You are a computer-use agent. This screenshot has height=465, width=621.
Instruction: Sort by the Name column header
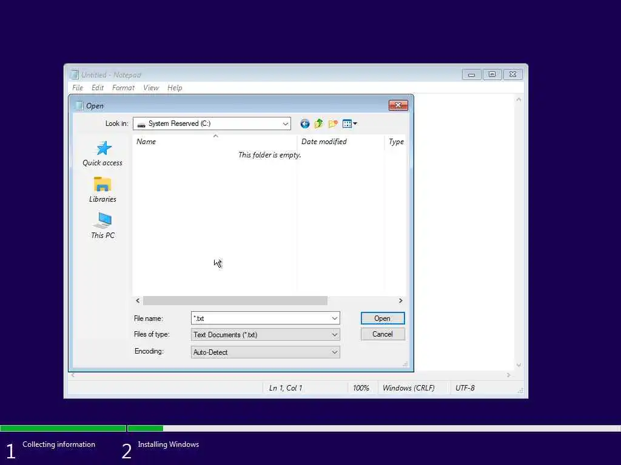(214, 142)
